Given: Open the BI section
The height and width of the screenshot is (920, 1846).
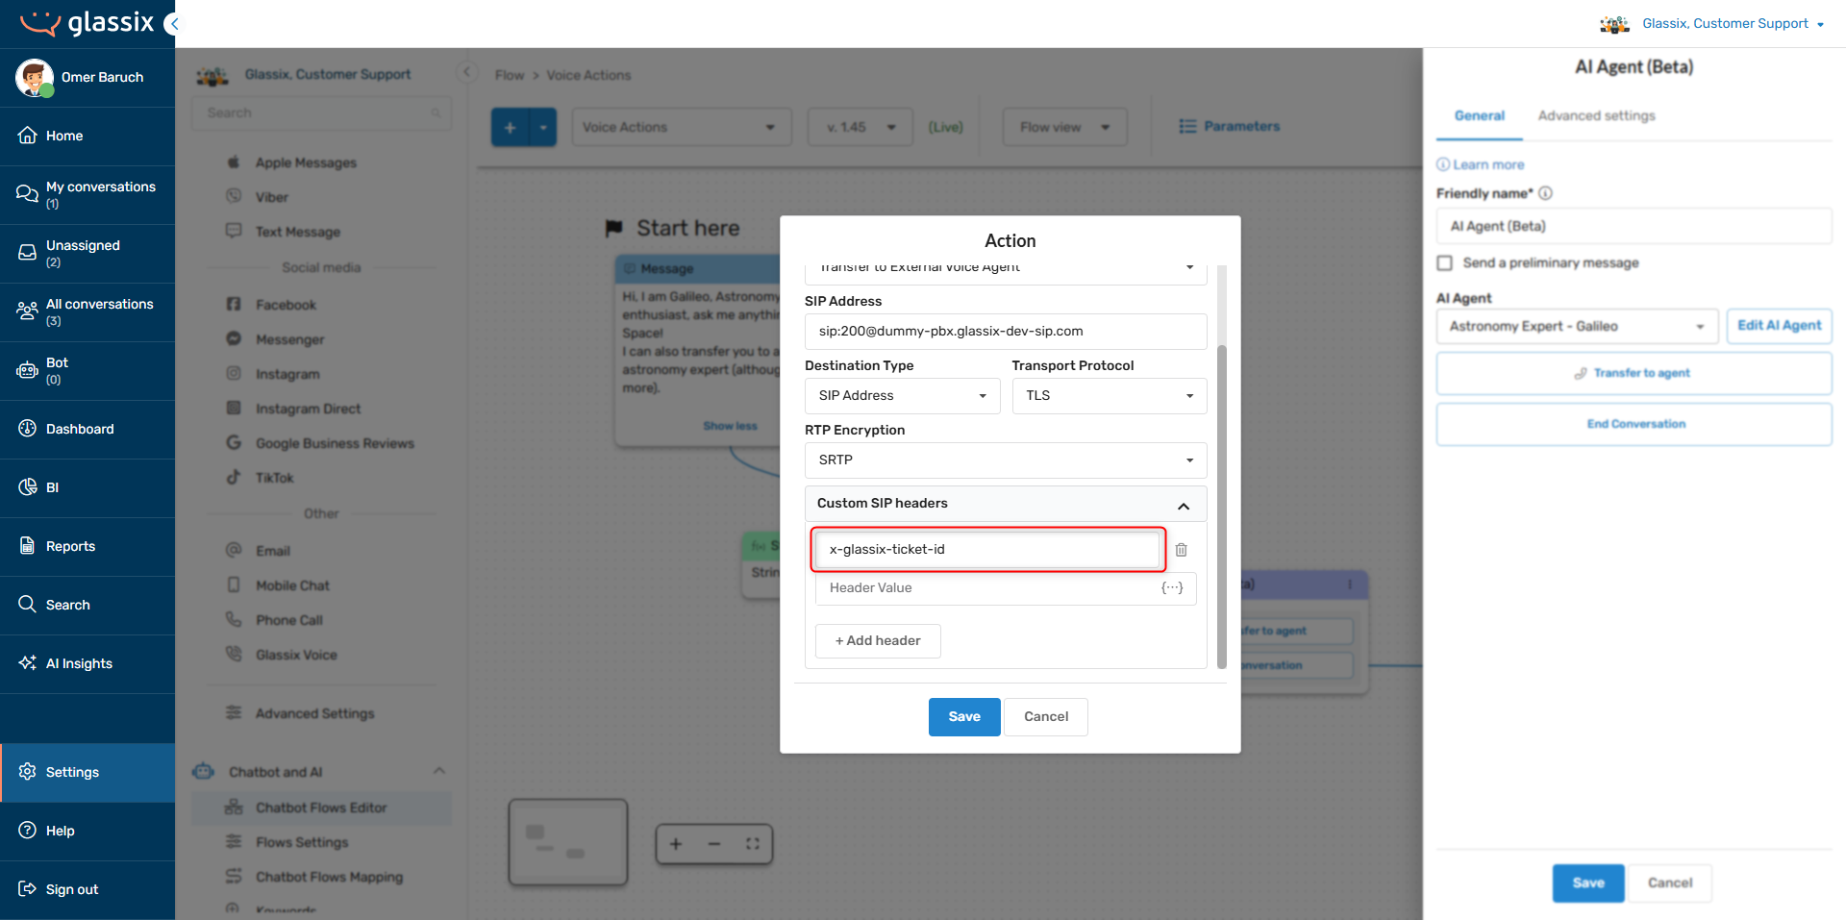Looking at the screenshot, I should click(x=87, y=488).
